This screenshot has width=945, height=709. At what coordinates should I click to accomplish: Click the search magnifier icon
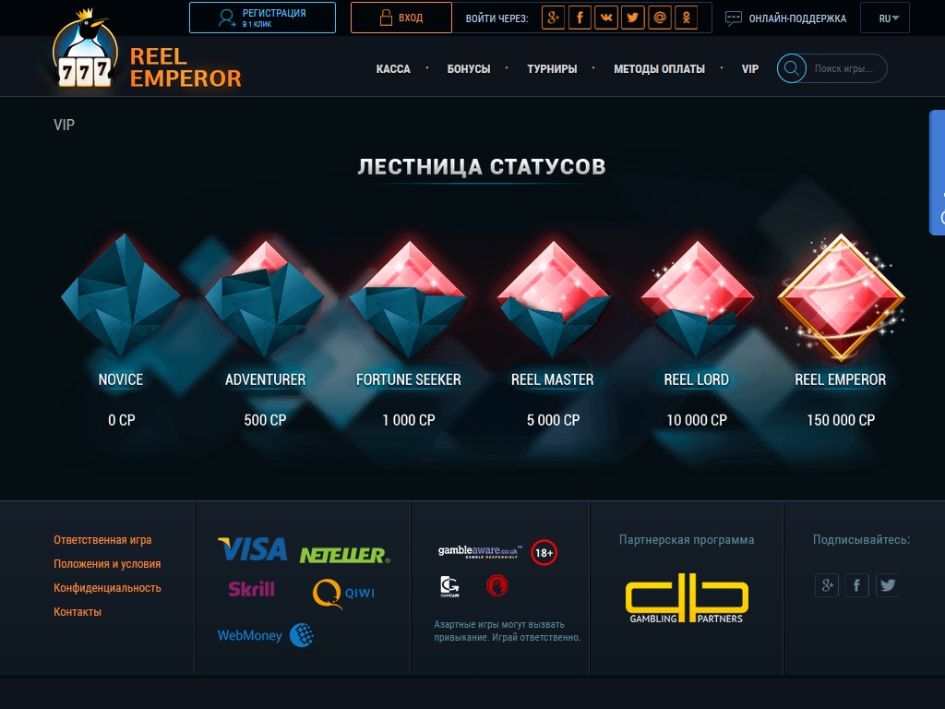pos(791,68)
